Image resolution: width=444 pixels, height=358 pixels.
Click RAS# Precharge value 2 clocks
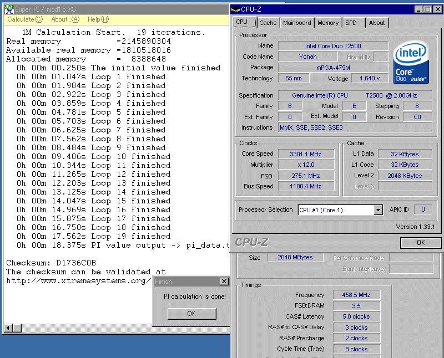click(356, 338)
